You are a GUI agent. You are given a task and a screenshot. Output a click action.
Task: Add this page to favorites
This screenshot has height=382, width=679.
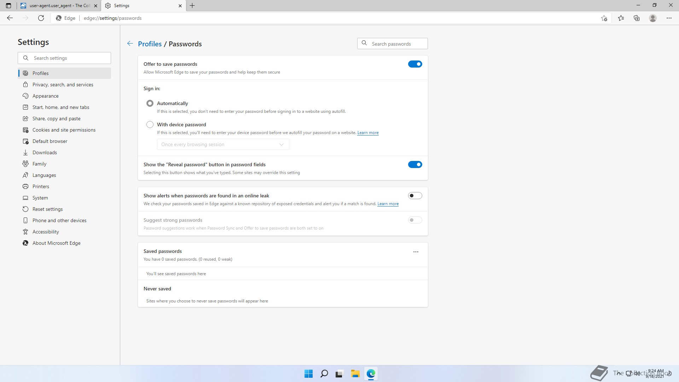tap(604, 18)
